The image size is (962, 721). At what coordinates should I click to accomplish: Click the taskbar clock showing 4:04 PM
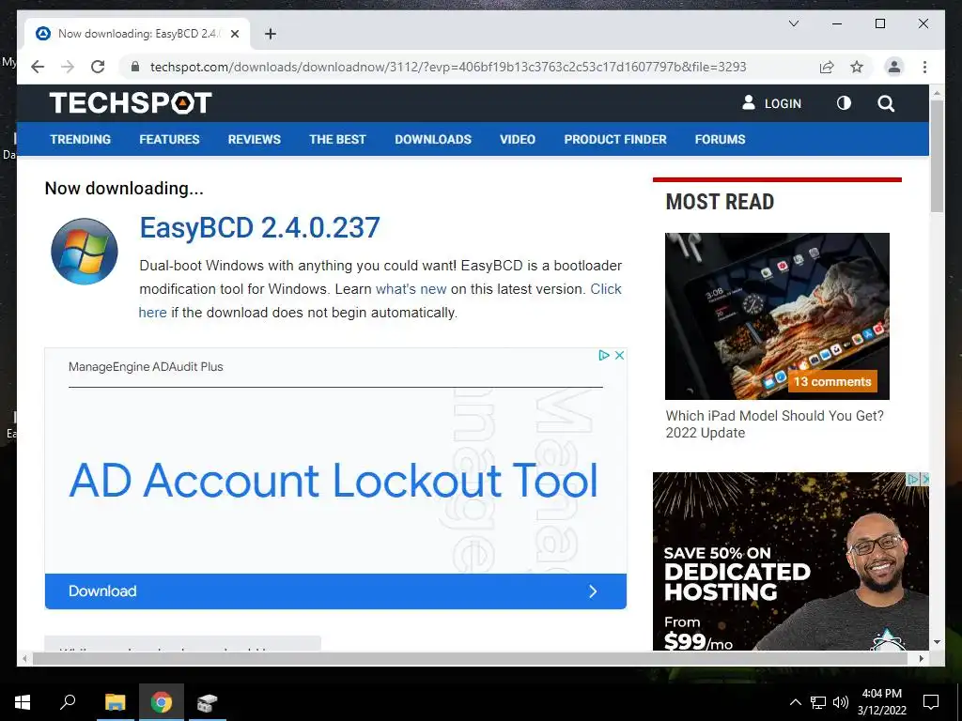tap(881, 702)
